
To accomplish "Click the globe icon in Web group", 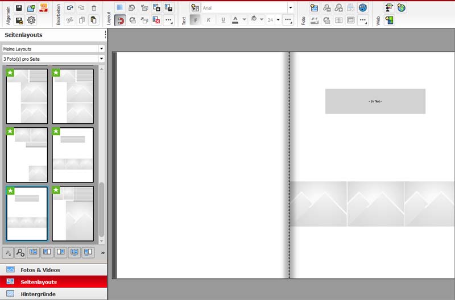I will 402,8.
